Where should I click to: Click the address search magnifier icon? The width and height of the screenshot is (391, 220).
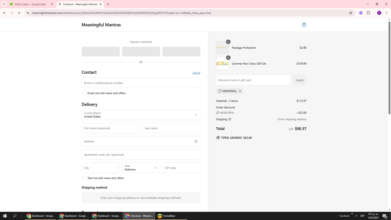click(196, 142)
